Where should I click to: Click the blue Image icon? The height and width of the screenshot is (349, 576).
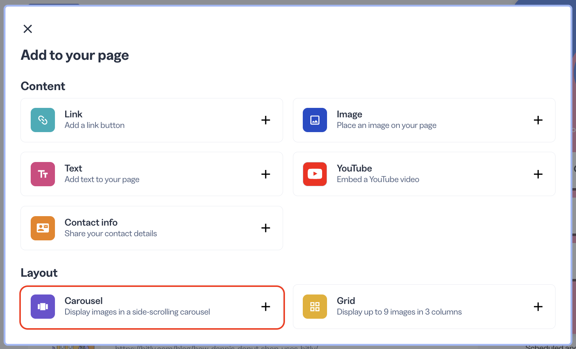tap(315, 120)
